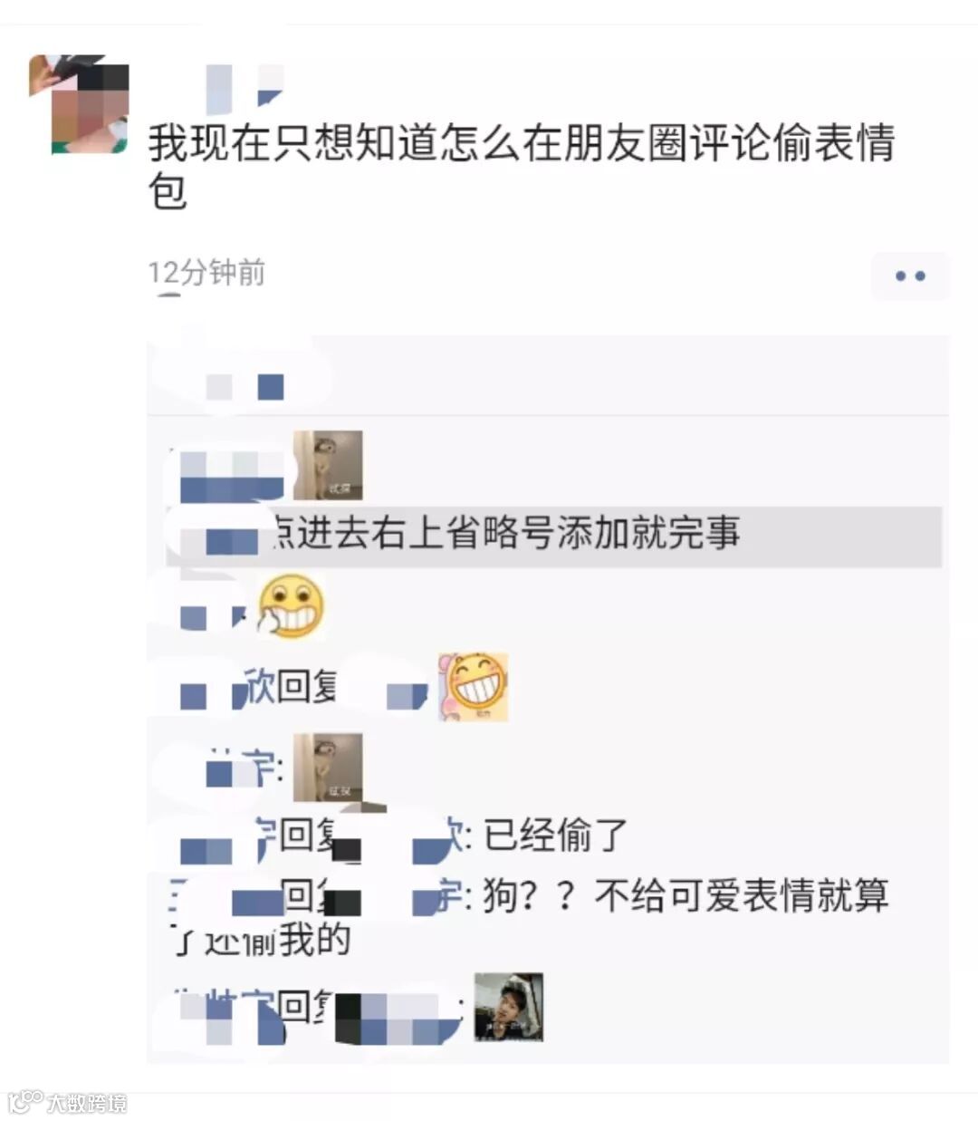Select the highlighted comment 点进去右上省略号添加就完事
The width and height of the screenshot is (978, 1121).
(554, 535)
